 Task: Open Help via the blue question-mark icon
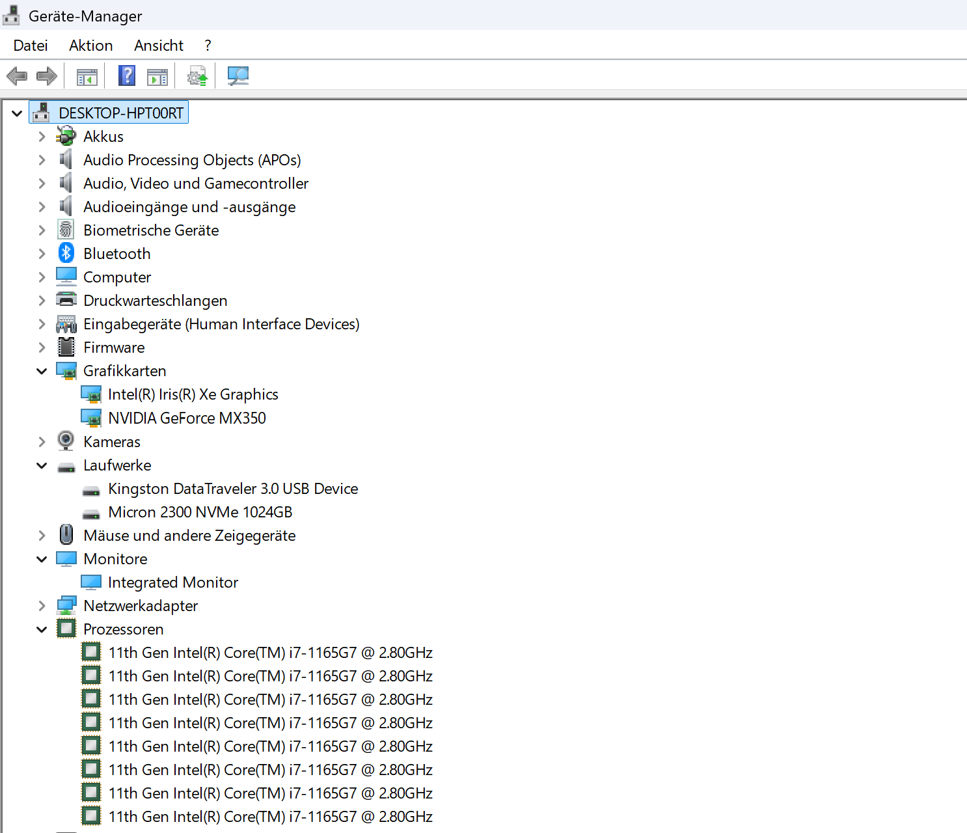pos(127,76)
